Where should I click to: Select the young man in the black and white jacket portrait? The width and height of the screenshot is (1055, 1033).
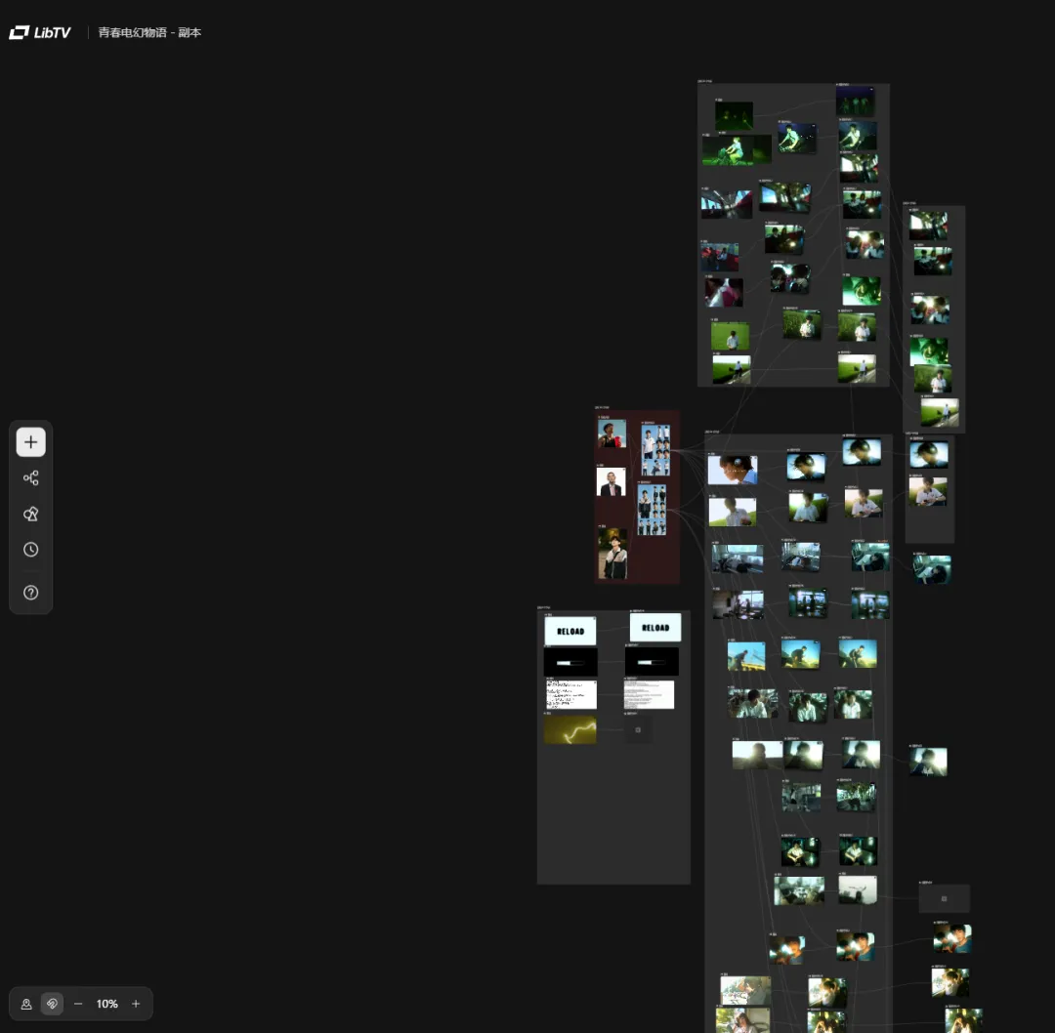point(612,555)
